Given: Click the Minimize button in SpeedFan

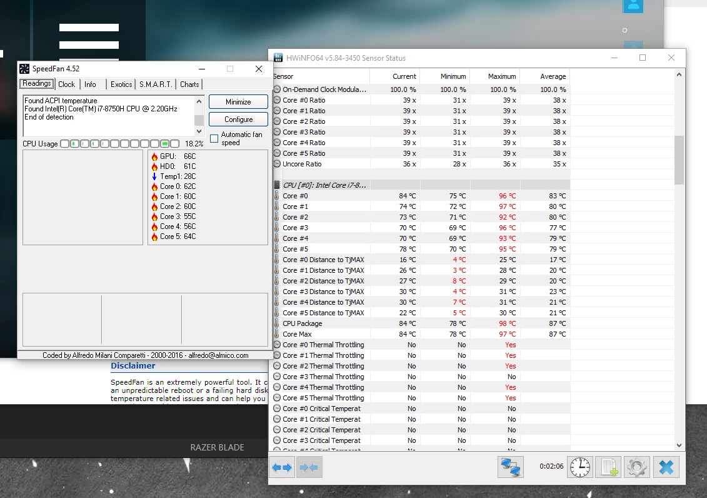Looking at the screenshot, I should click(238, 102).
